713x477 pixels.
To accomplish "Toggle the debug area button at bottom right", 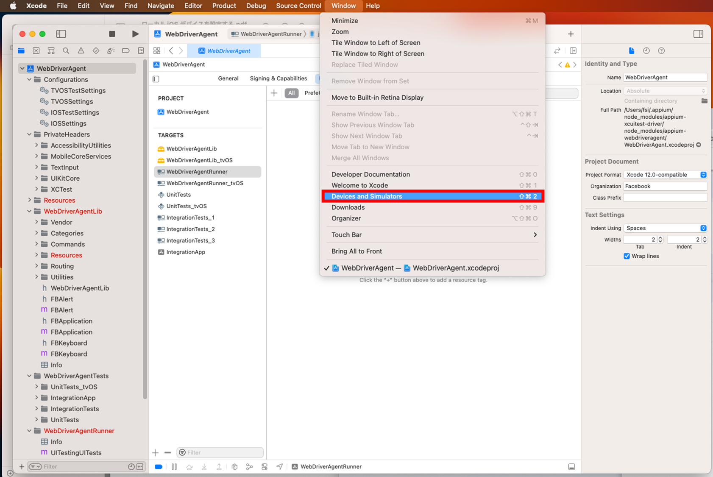I will point(571,467).
